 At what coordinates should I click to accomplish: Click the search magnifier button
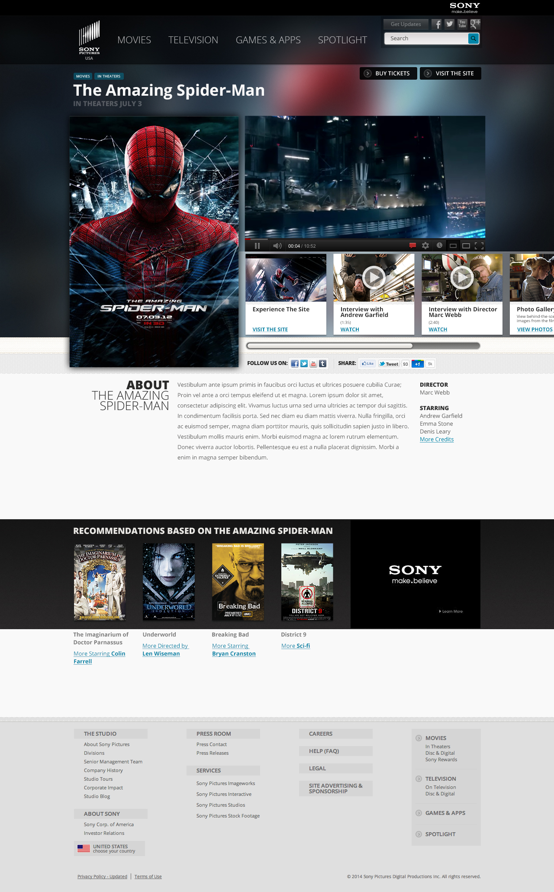(x=473, y=39)
